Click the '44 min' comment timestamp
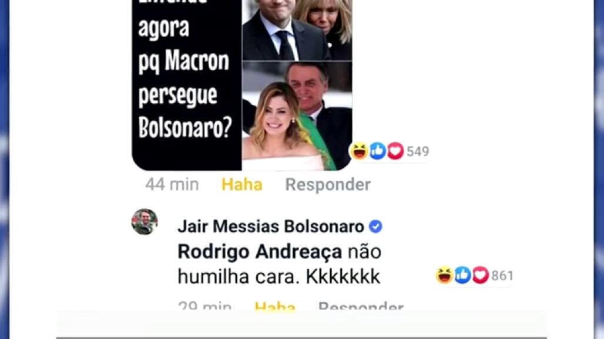This screenshot has height=339, width=604. tap(172, 185)
